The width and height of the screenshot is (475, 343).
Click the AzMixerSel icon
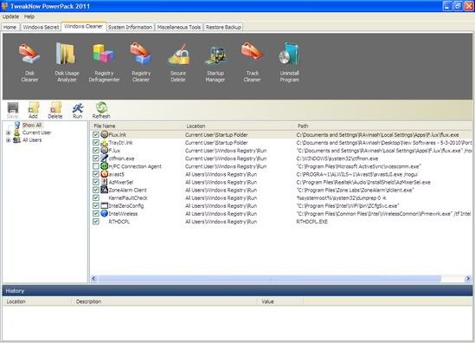(x=104, y=182)
